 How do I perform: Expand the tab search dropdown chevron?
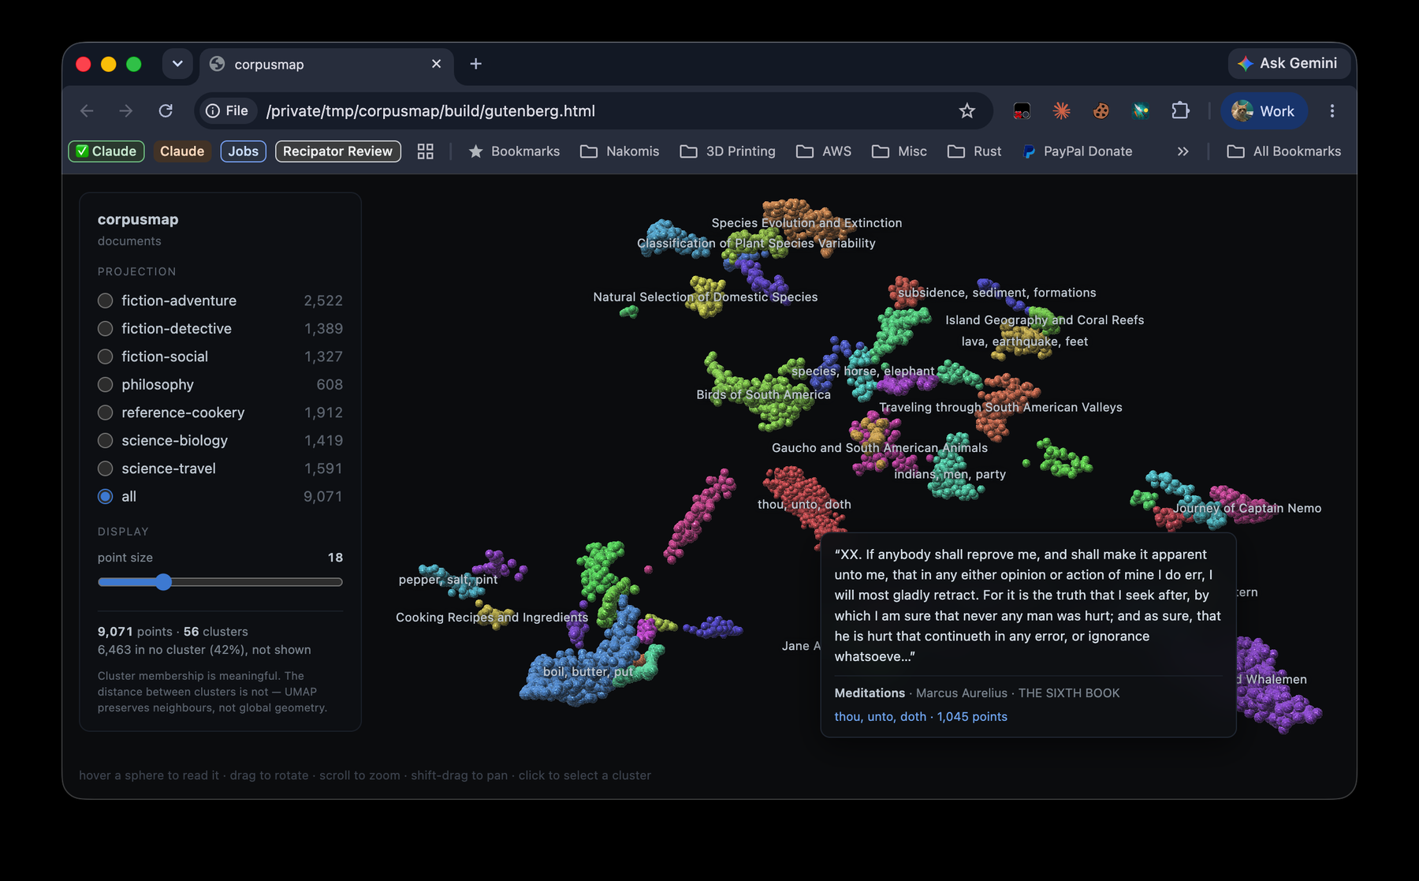point(177,64)
